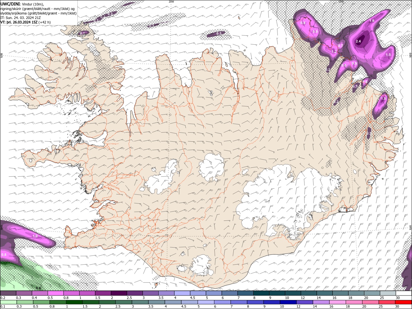Pick the dark purple 2 swatch in the top legend
The image size is (412, 309).
click(x=119, y=293)
